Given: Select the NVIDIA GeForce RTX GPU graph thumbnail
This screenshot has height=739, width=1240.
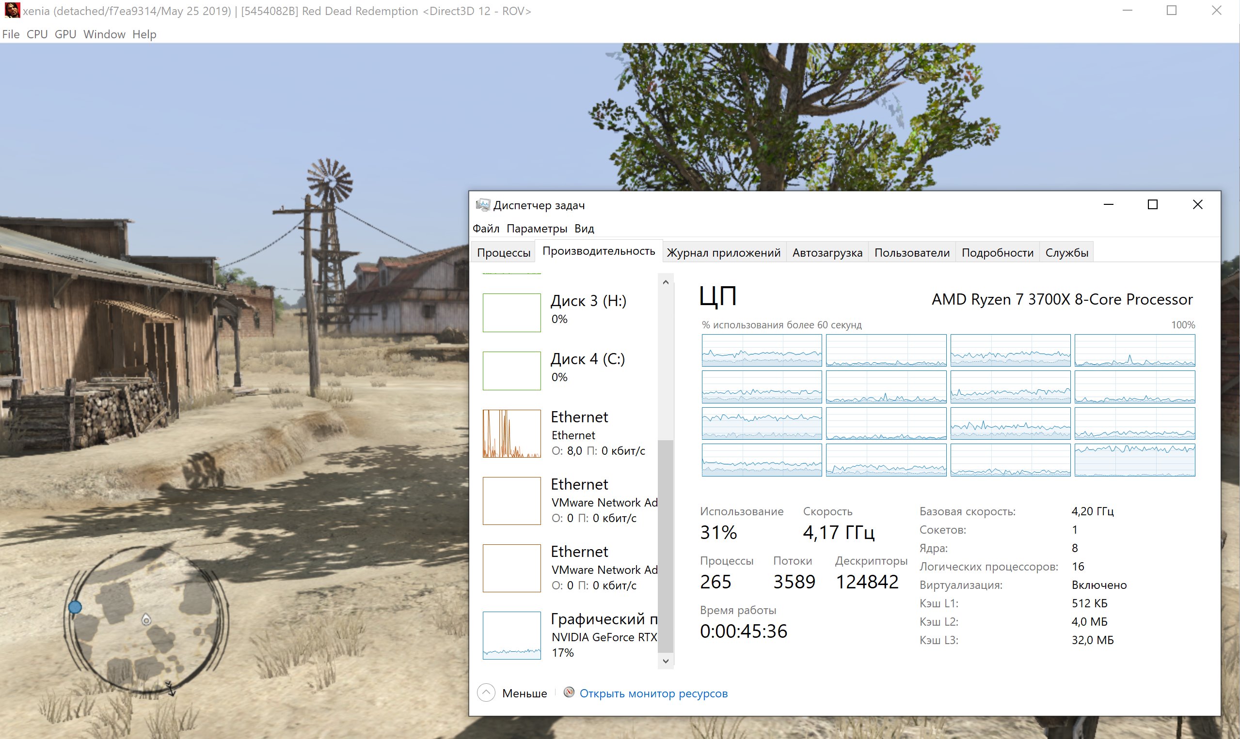Looking at the screenshot, I should click(x=512, y=635).
